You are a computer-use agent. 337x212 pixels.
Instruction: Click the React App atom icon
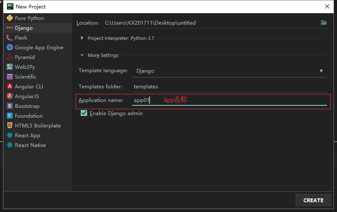click(x=10, y=136)
